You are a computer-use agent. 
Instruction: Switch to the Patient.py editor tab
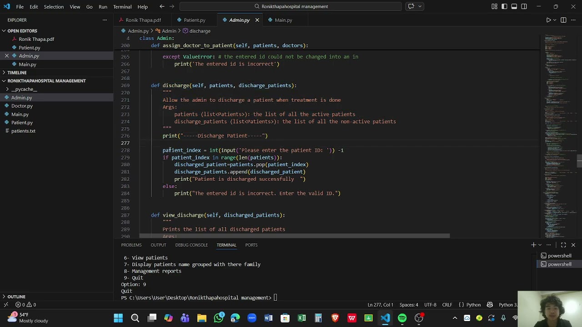click(x=194, y=20)
